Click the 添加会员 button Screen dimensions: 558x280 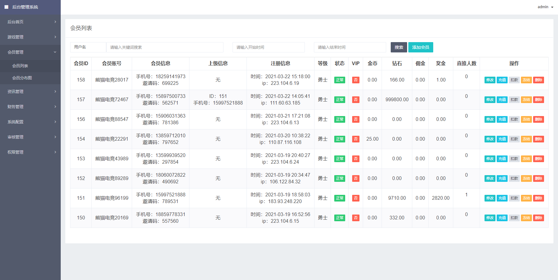[421, 47]
